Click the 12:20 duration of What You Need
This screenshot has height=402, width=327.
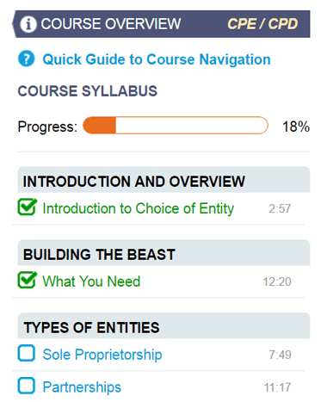277,281
